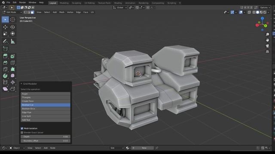The height and width of the screenshot is (154, 275).
Task: Open the Edit Mode dropdown
Action: point(12,12)
